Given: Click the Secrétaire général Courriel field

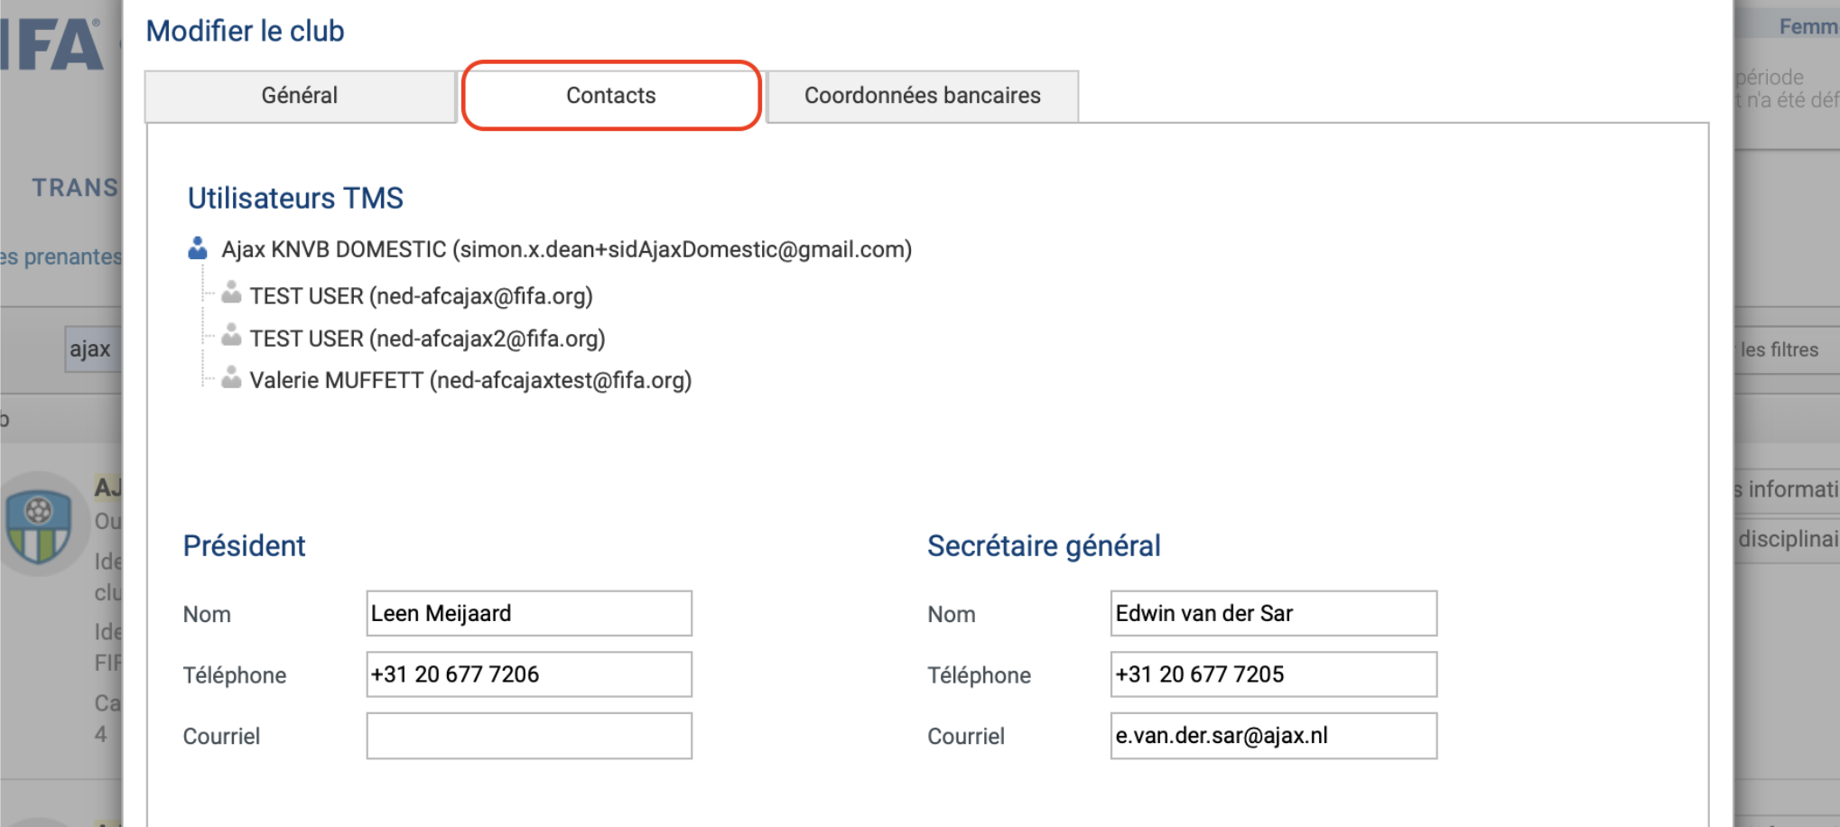Looking at the screenshot, I should 1273,736.
